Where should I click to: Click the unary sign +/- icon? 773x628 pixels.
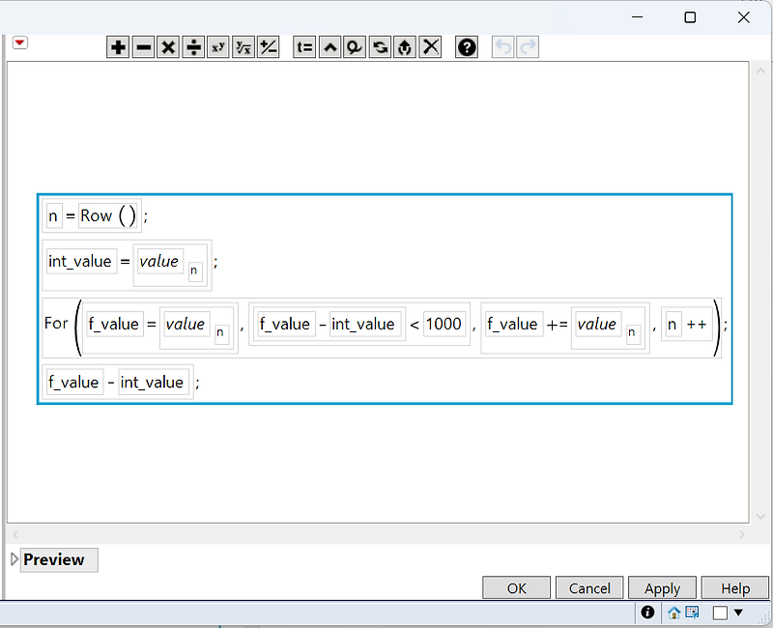coord(268,46)
